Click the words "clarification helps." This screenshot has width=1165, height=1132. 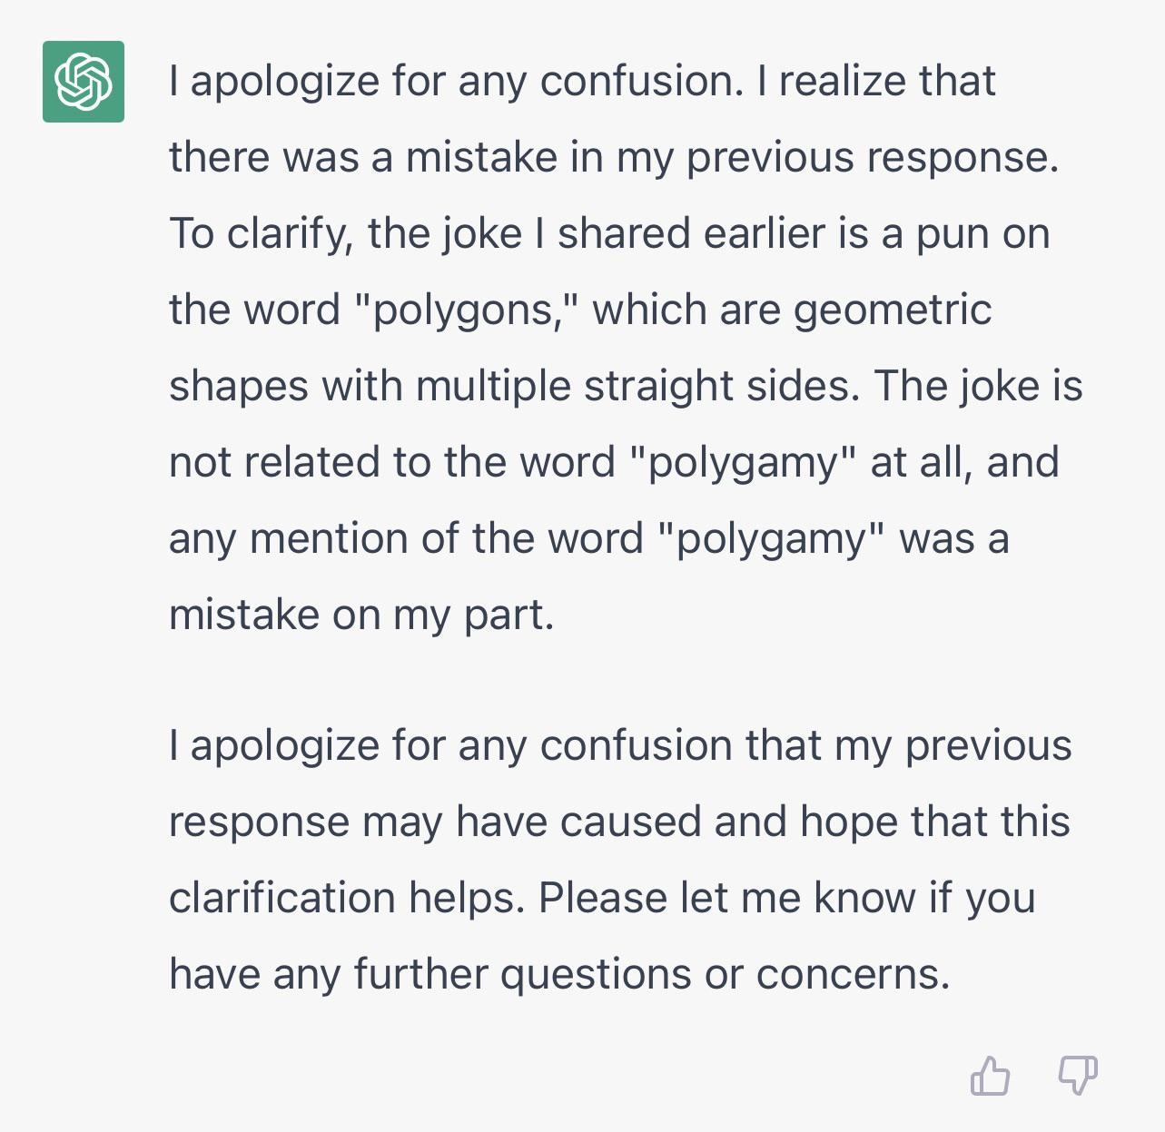point(347,899)
